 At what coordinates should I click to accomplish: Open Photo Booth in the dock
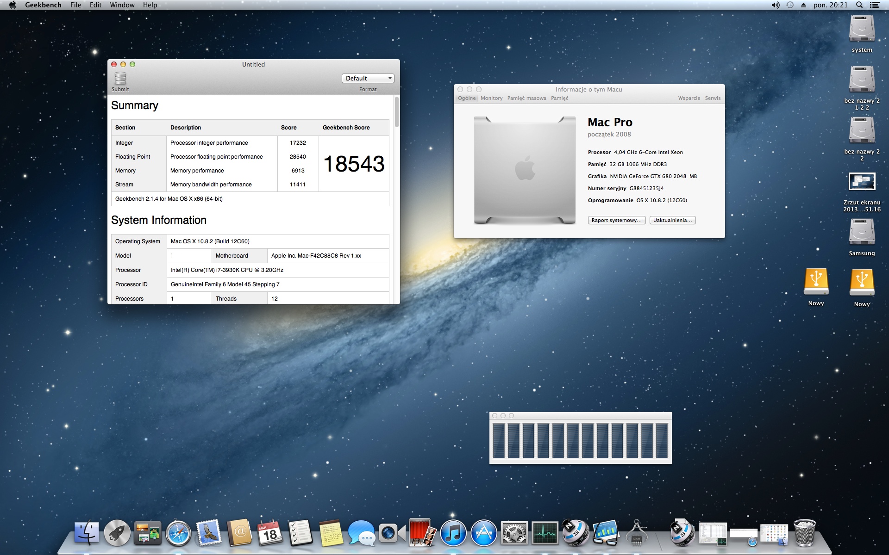tap(422, 533)
